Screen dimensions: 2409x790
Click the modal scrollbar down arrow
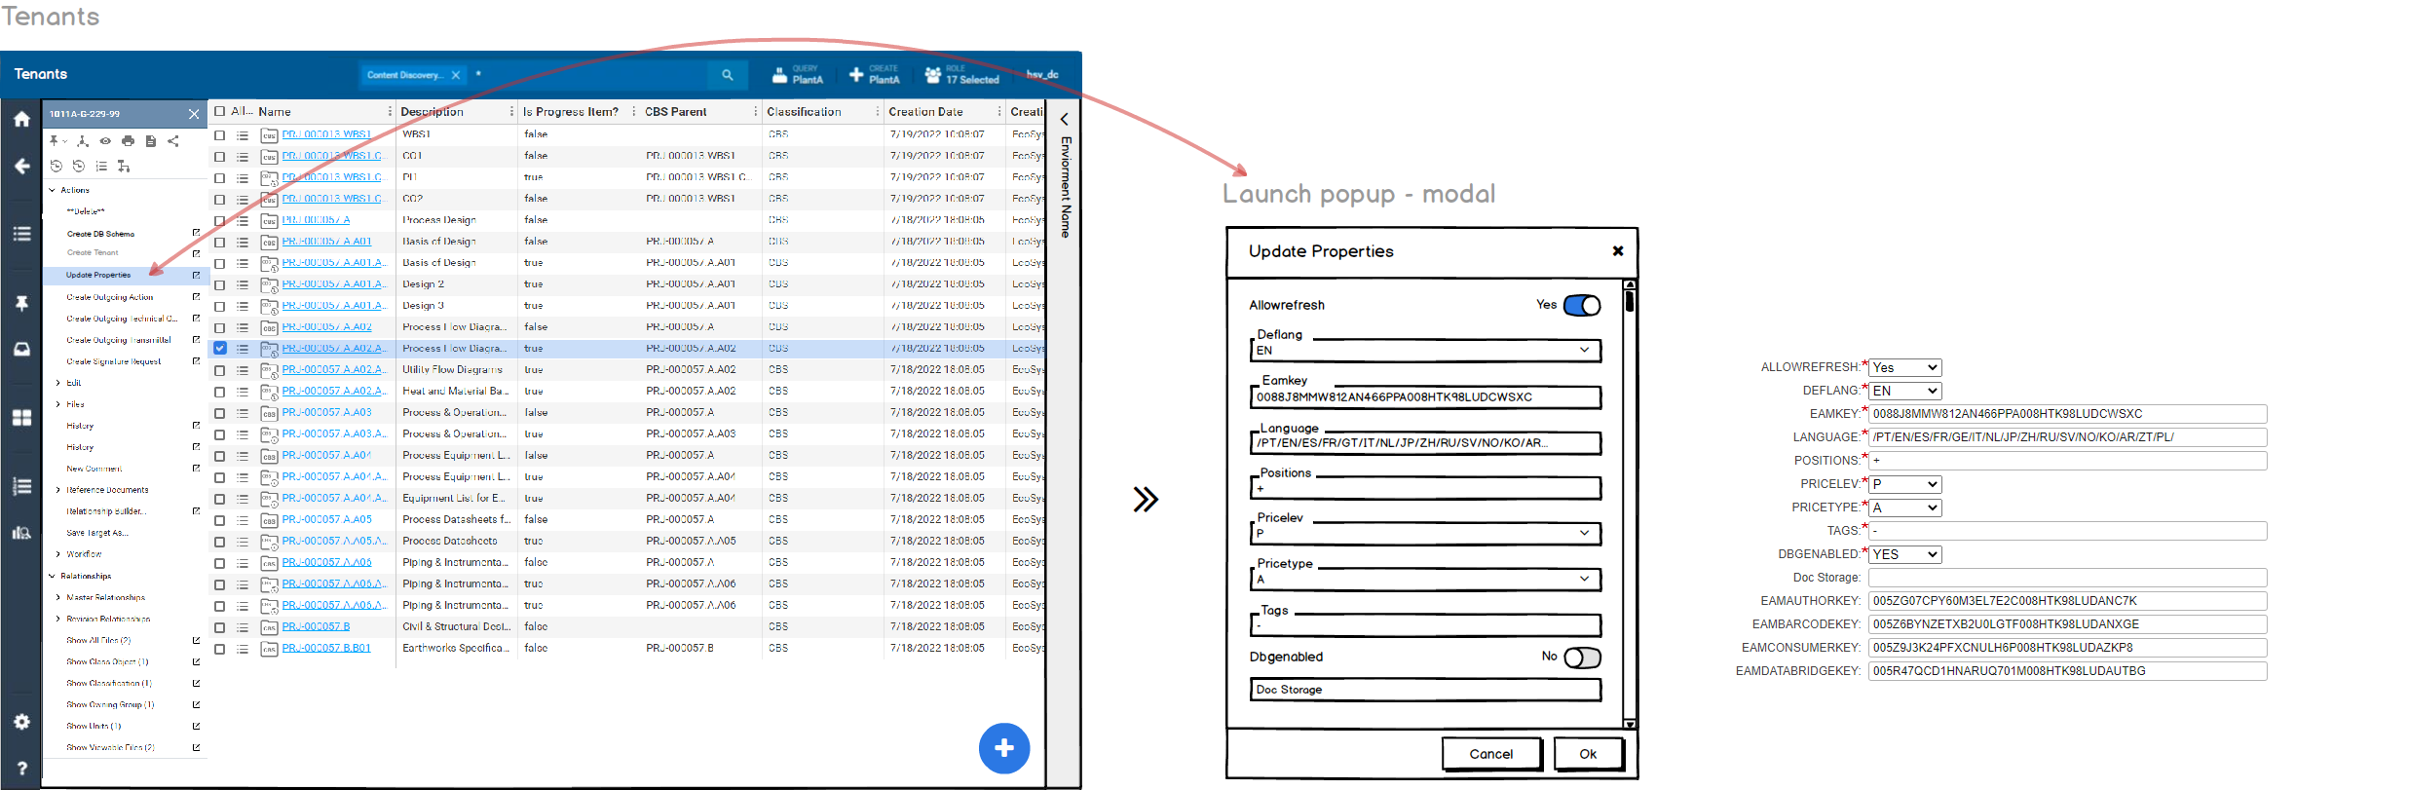[1629, 724]
